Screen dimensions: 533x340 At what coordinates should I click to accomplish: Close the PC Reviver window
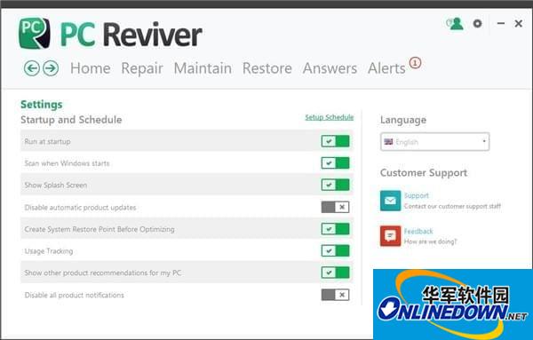coord(519,23)
